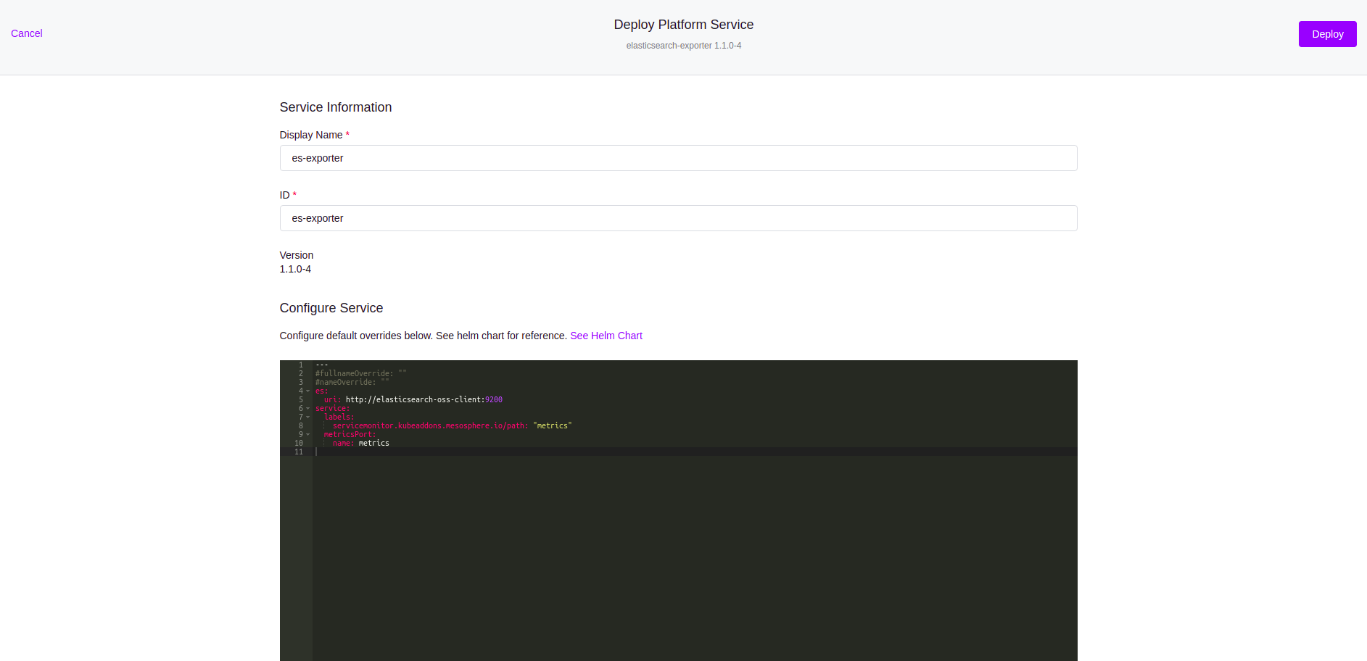Click the port value 9200 in editor

coord(494,400)
